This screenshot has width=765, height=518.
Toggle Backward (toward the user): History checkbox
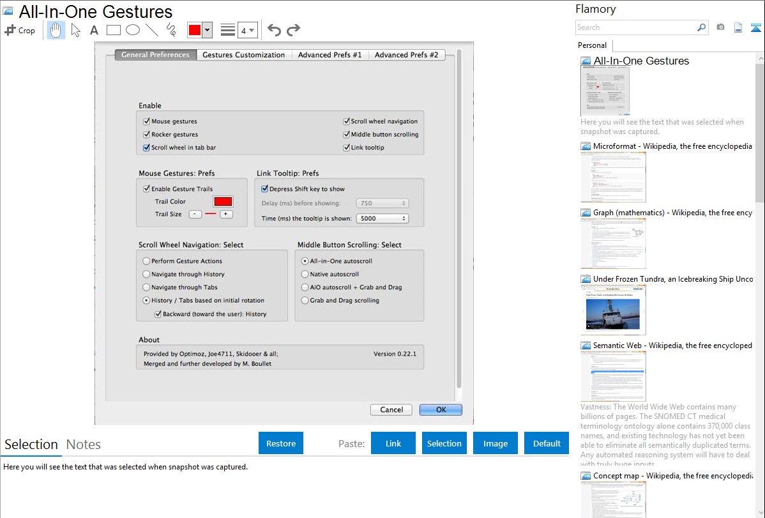[x=158, y=314]
